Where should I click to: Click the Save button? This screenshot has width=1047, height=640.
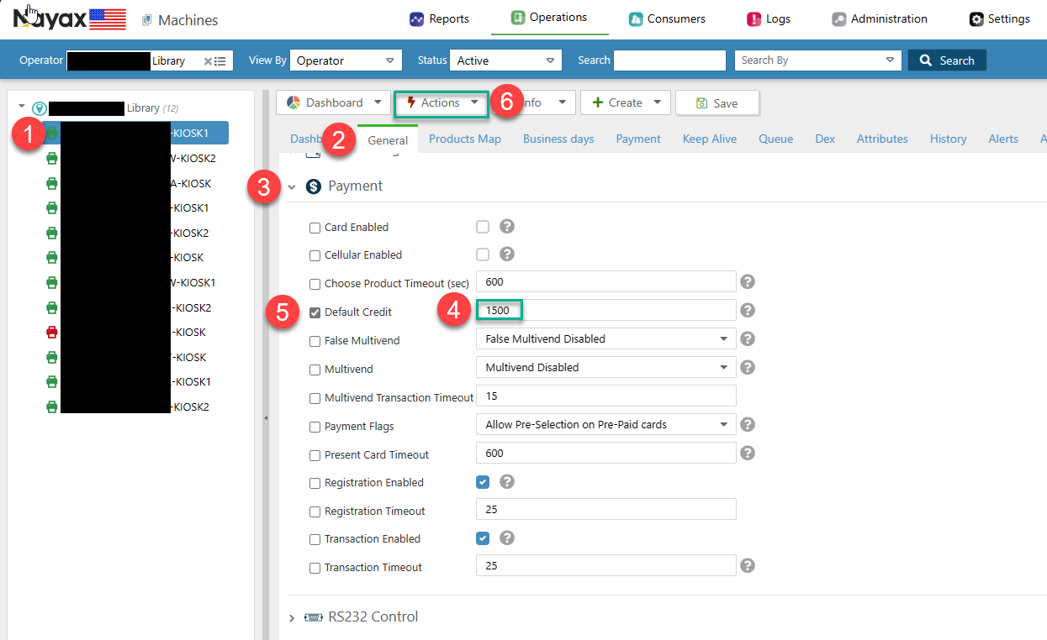717,103
